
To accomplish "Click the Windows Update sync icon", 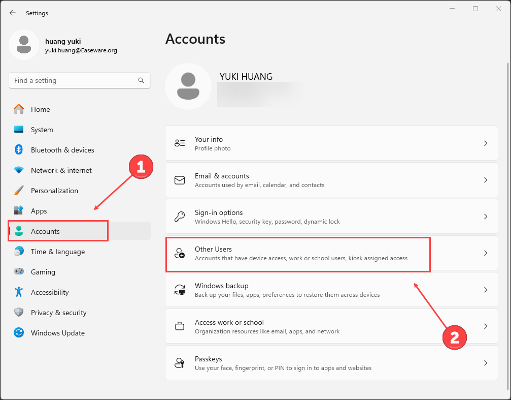I will tap(19, 333).
